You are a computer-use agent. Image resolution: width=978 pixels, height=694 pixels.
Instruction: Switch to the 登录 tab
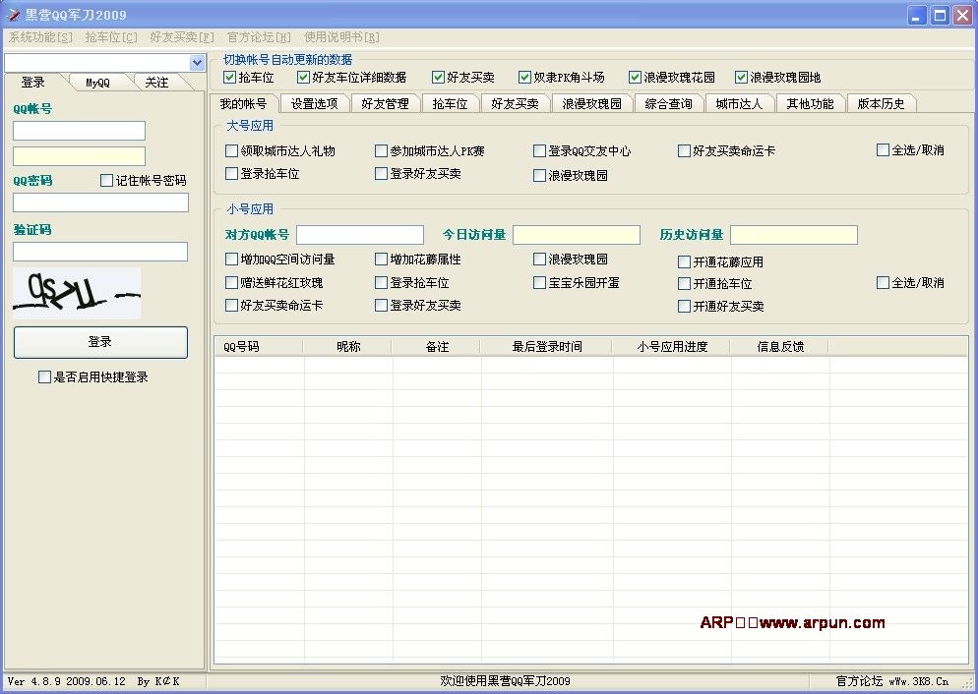point(33,83)
